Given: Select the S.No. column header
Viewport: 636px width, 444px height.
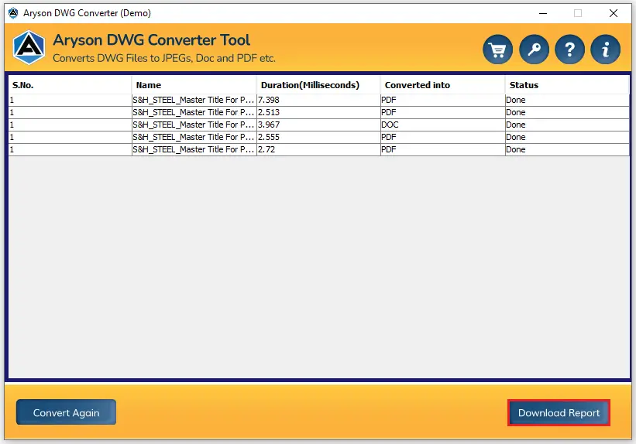Looking at the screenshot, I should 70,85.
